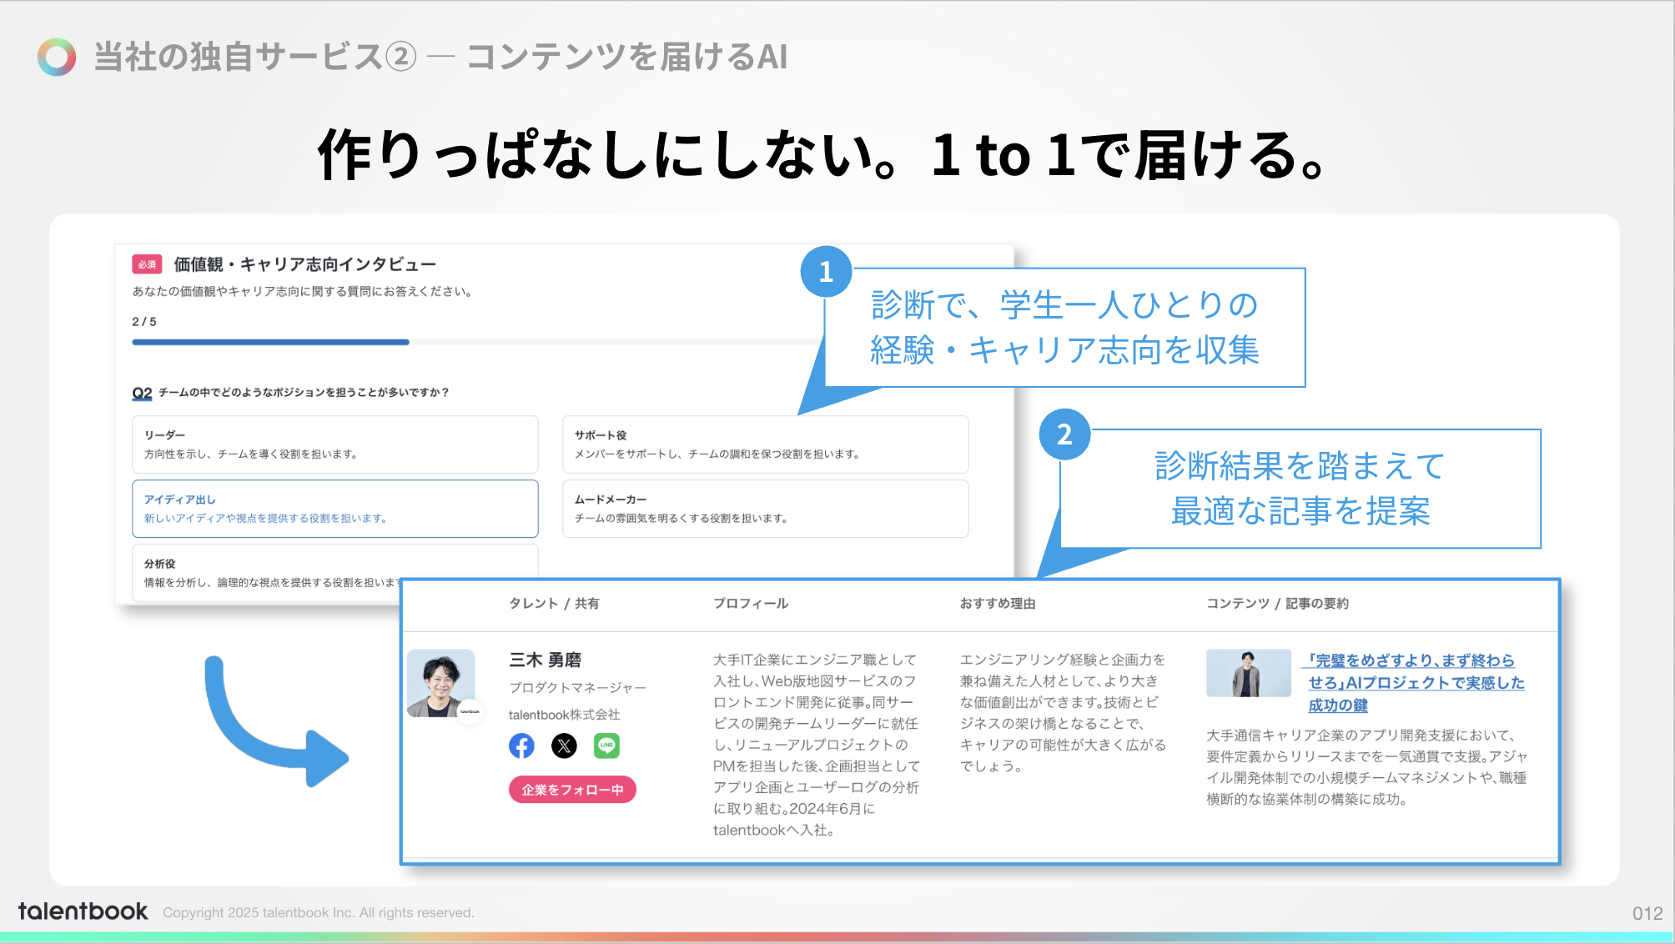Click the numbered circle badge 1
The width and height of the screenshot is (1675, 944).
point(826,272)
